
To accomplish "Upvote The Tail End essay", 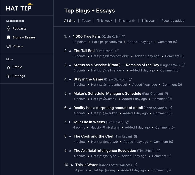I will (70, 51).
